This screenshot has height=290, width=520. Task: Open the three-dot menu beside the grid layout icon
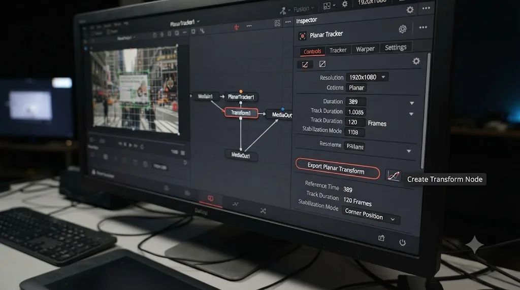tap(288, 22)
